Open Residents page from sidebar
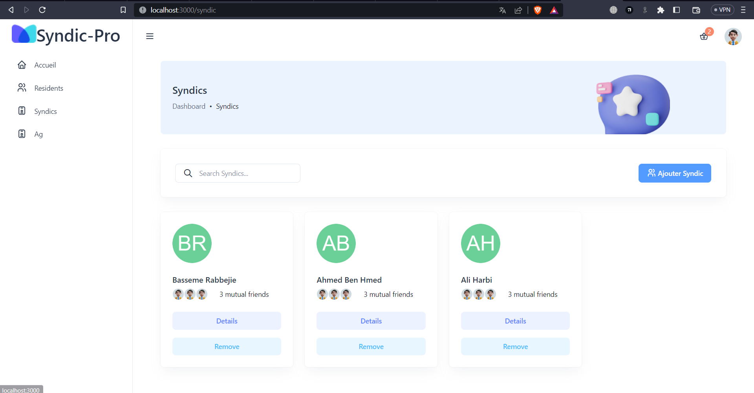 (x=48, y=88)
